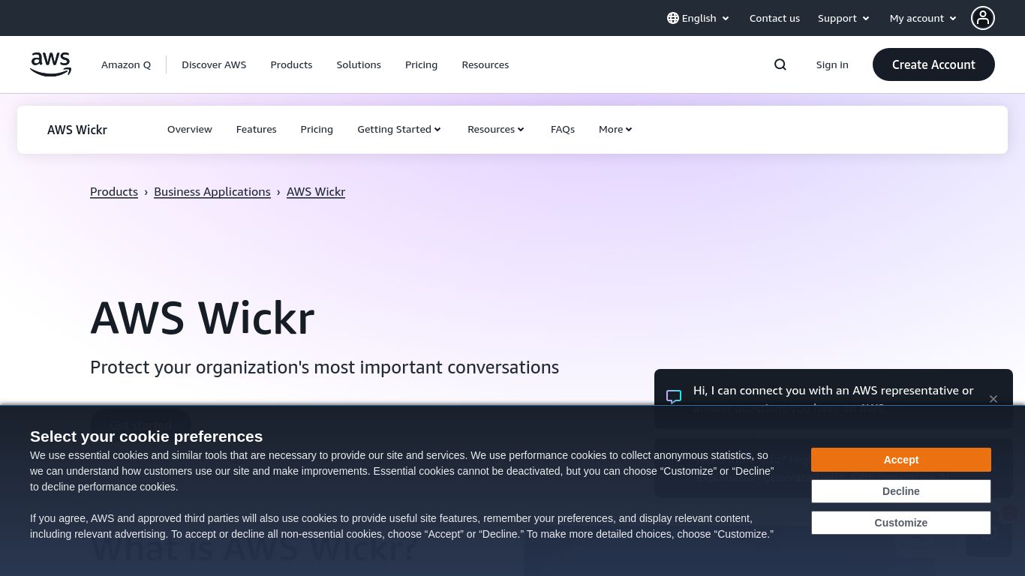1025x576 pixels.
Task: Click the AWS logo
Action: click(x=50, y=64)
